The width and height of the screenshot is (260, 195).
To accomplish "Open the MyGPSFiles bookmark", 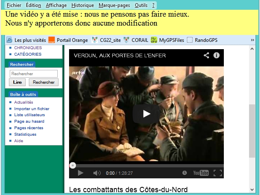I will 171,40.
